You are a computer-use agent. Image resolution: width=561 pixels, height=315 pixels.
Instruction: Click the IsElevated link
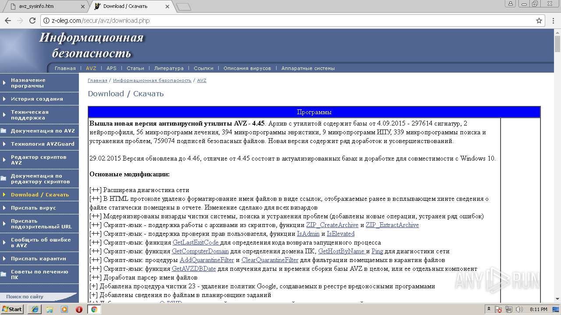341,234
